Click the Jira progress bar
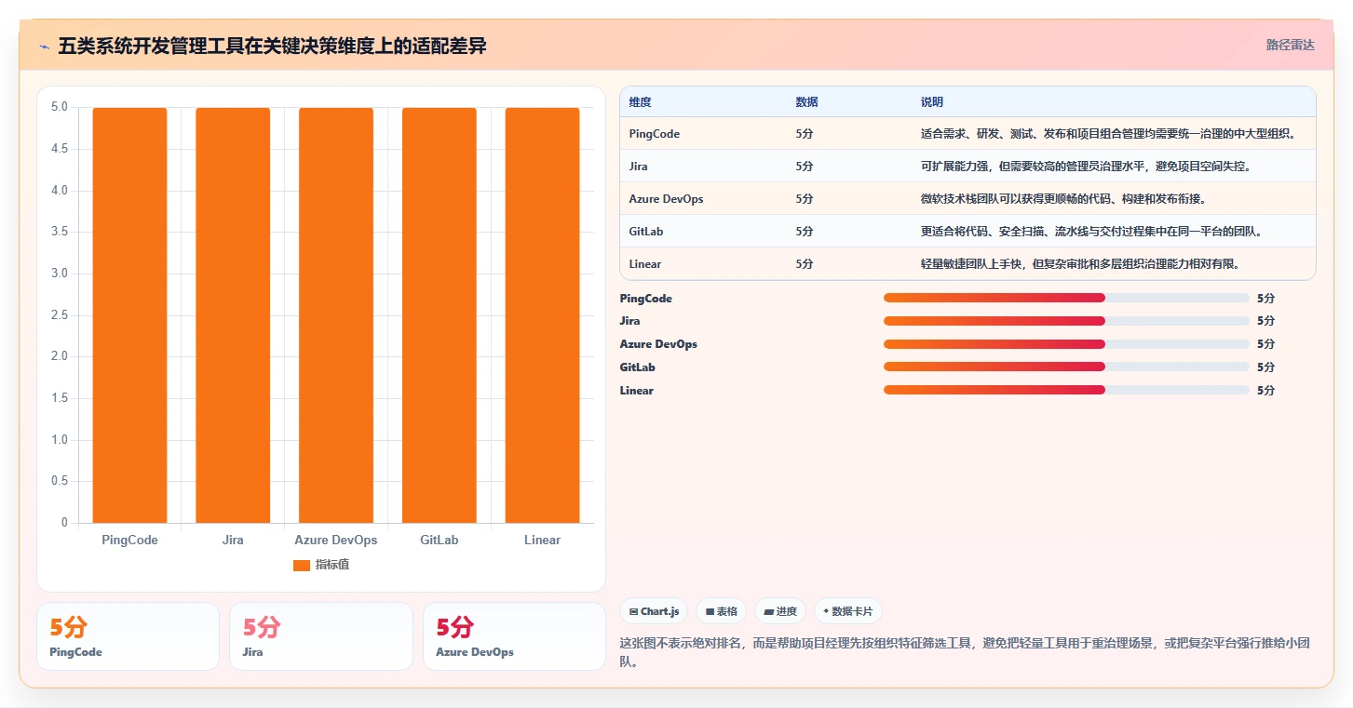The image size is (1353, 708). coord(1066,321)
